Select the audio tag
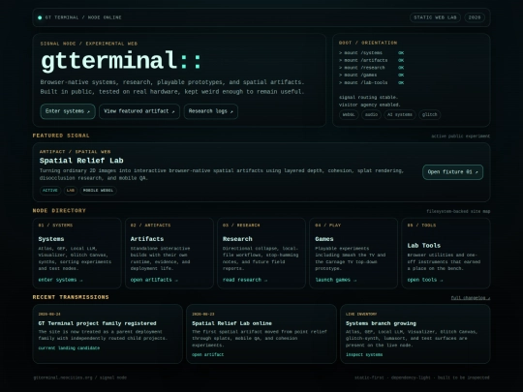 371,114
